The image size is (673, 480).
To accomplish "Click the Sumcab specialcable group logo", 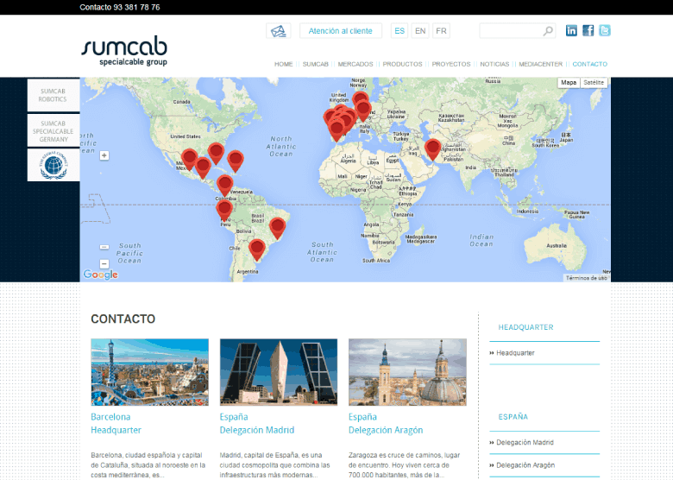I will [124, 51].
